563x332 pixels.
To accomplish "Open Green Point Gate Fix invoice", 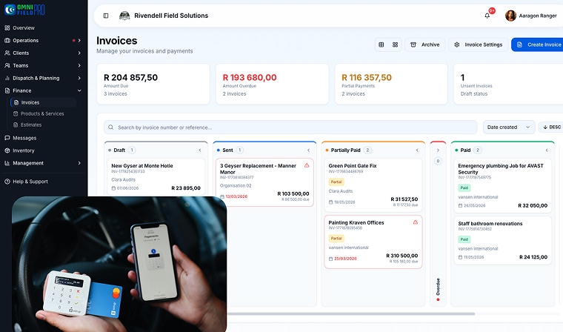I will coord(373,185).
